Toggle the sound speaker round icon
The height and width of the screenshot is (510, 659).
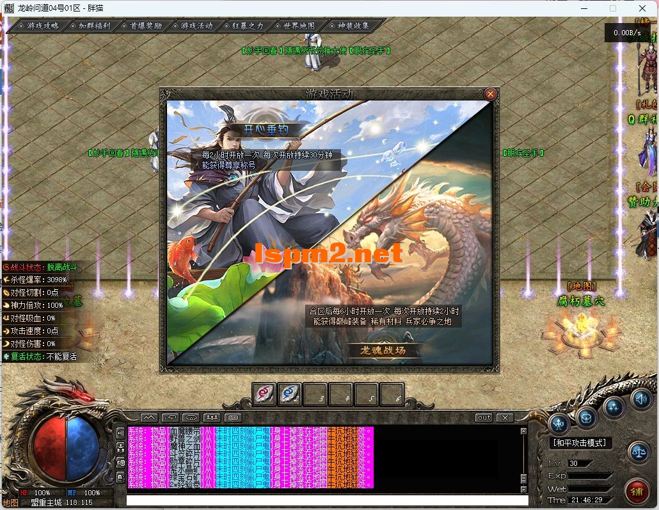tap(641, 398)
